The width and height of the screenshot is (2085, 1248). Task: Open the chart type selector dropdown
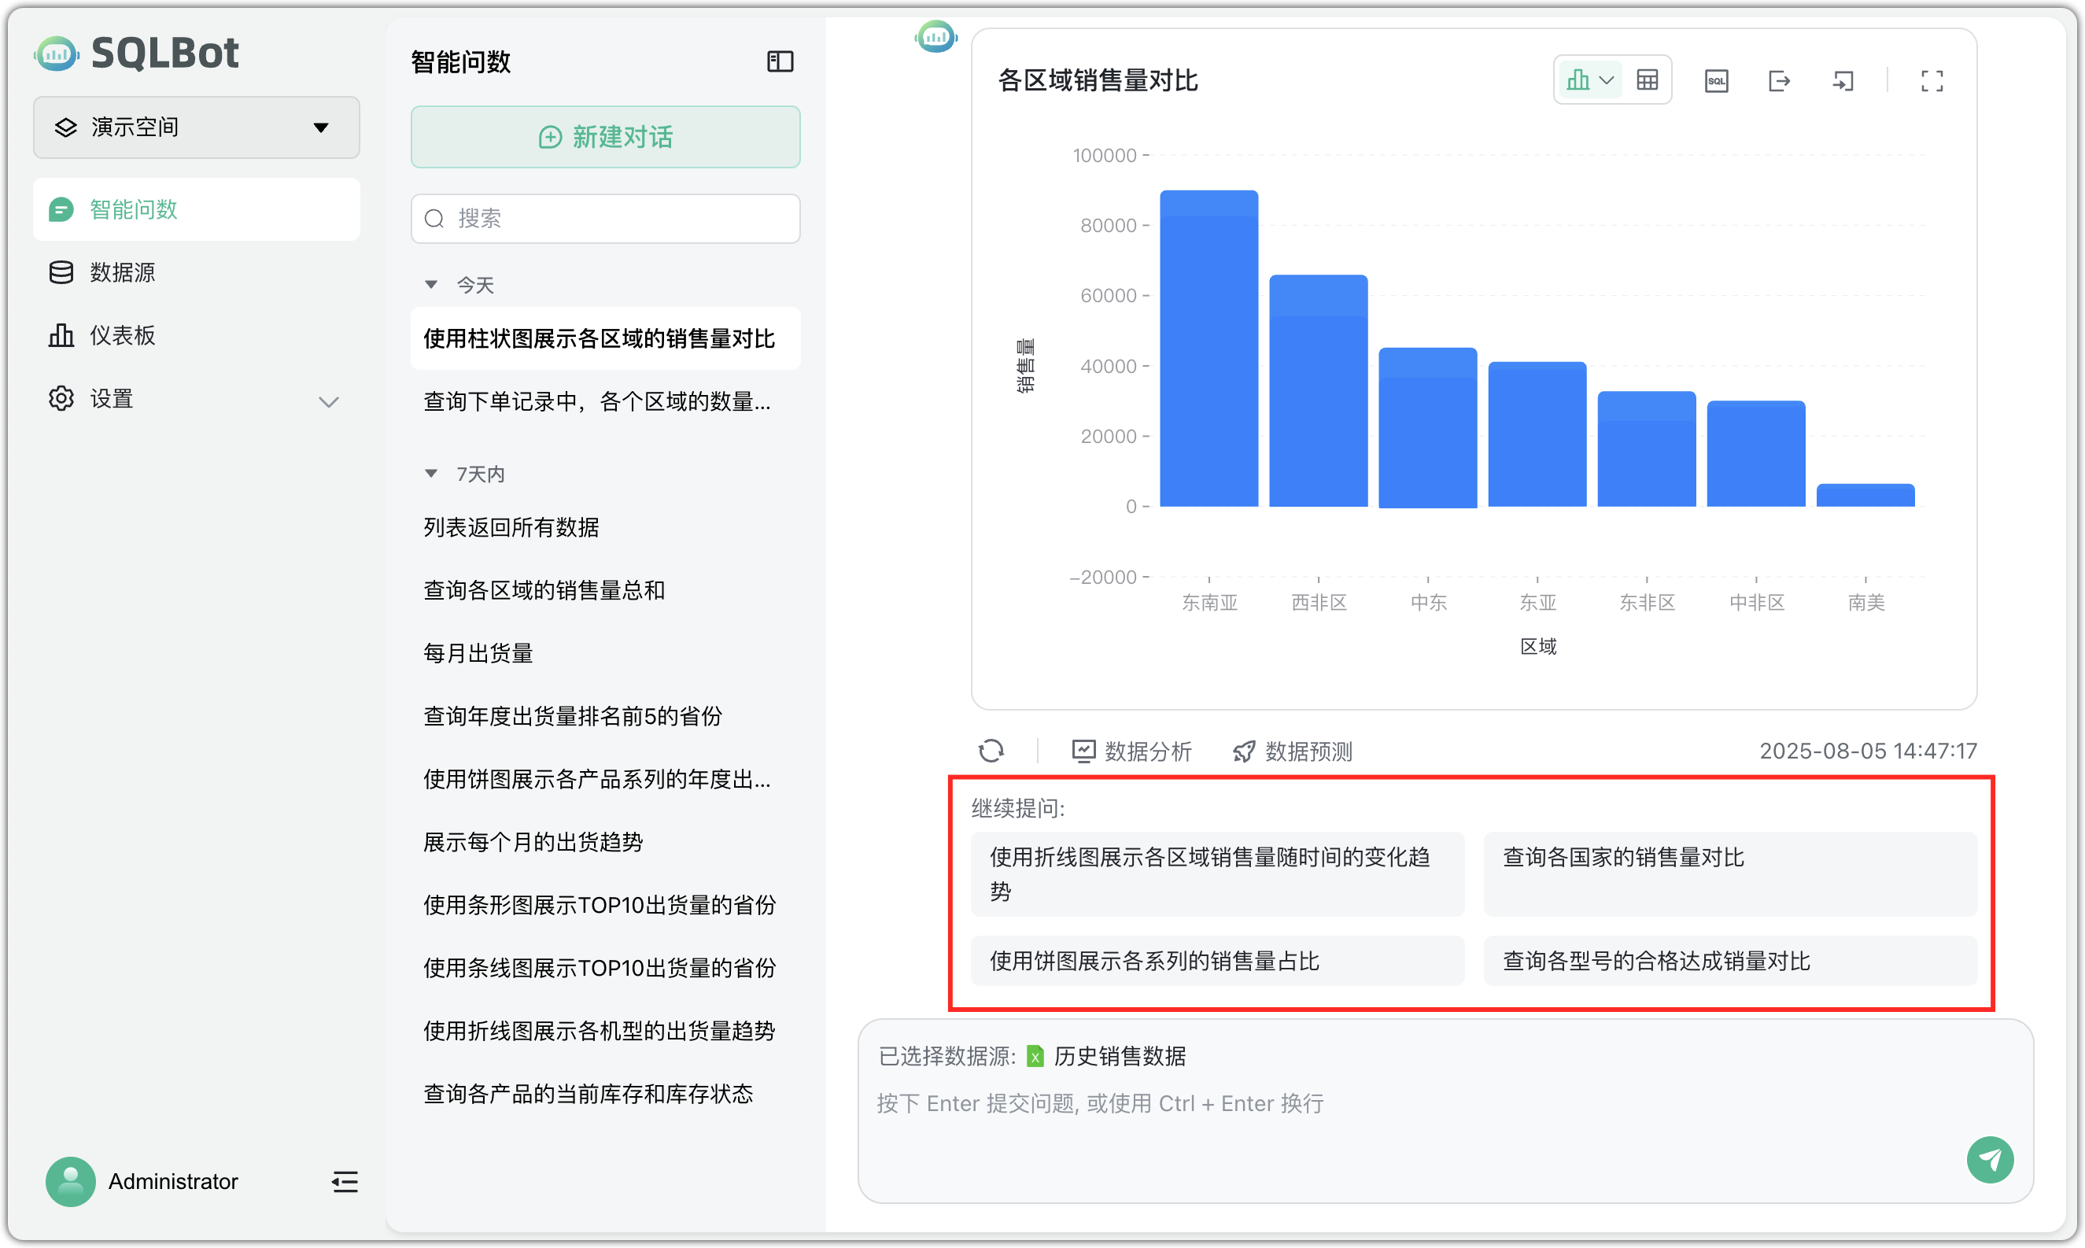click(1608, 79)
